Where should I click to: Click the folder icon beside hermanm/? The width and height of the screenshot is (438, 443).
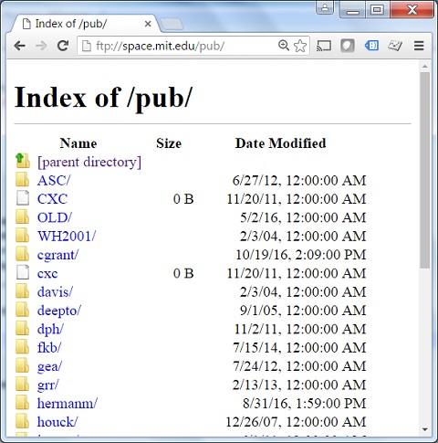coord(23,402)
